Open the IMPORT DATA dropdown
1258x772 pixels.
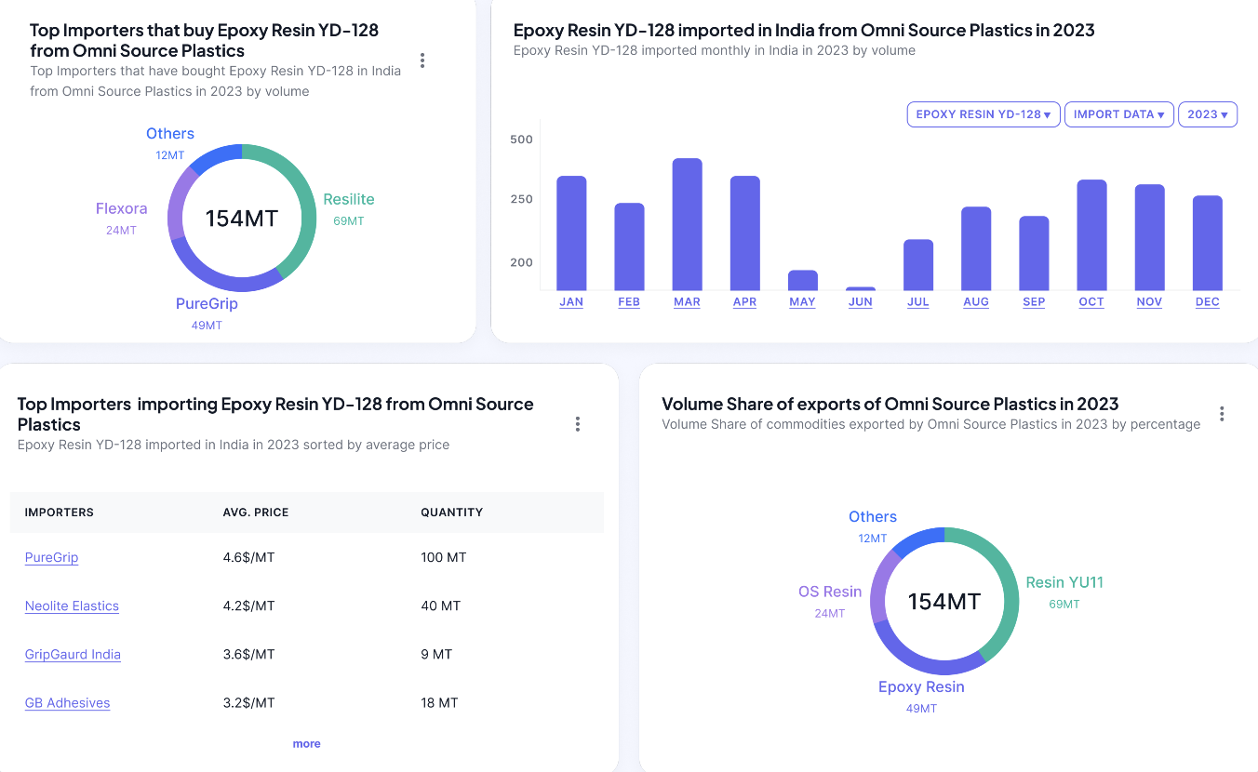click(1118, 113)
